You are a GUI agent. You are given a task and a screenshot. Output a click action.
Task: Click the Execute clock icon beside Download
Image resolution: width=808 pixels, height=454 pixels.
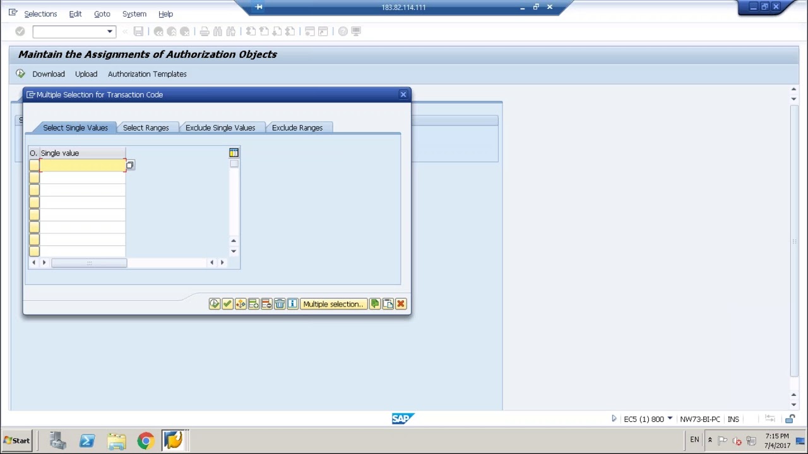click(x=21, y=74)
